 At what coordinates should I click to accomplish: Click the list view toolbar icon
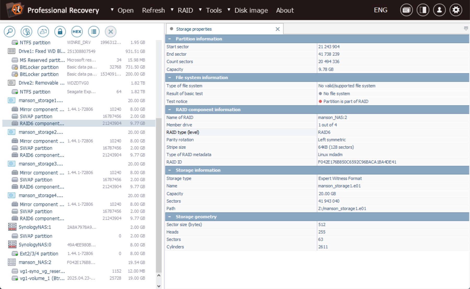click(94, 32)
